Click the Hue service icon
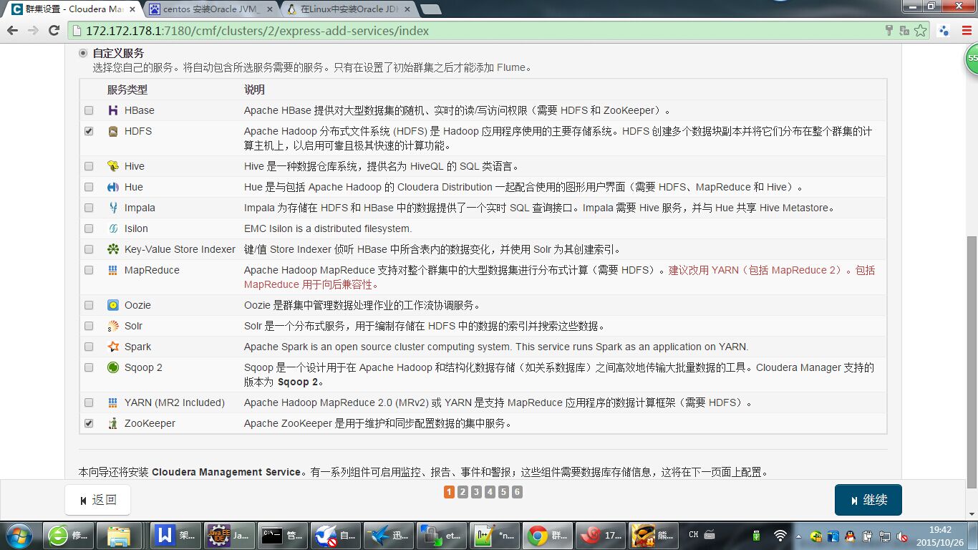Screen dimensions: 978x550 click(112, 187)
